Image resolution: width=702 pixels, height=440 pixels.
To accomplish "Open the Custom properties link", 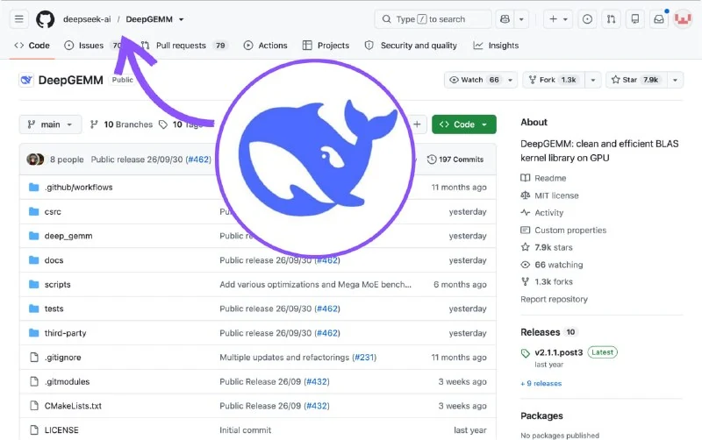I will pos(563,230).
